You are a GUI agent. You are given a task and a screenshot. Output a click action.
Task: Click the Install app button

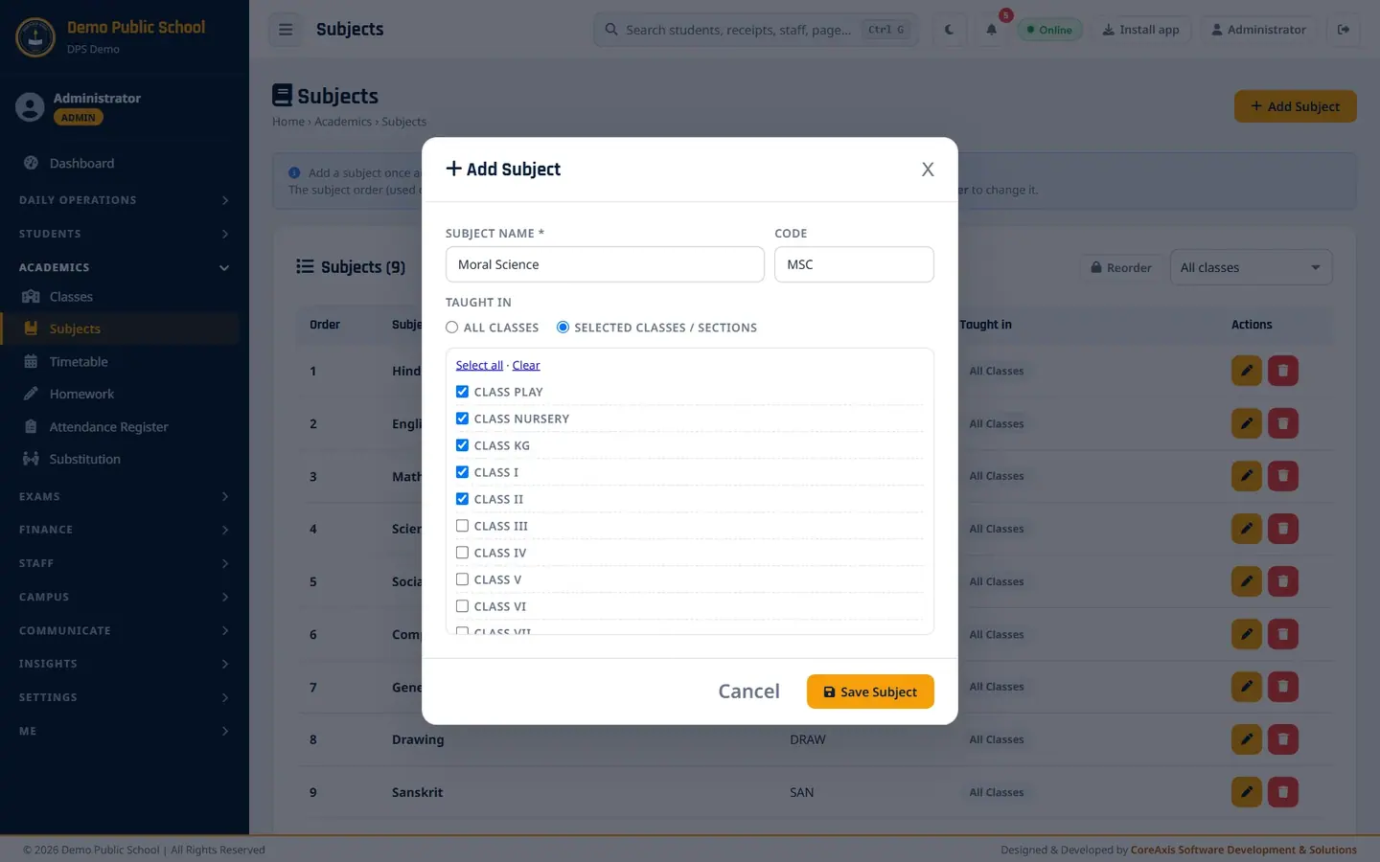pyautogui.click(x=1140, y=30)
